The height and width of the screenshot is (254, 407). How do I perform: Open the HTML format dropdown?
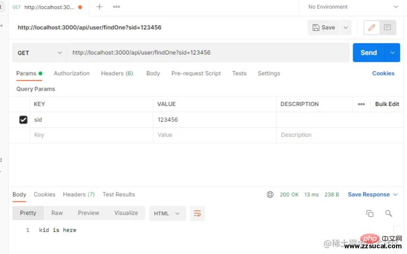[167, 213]
